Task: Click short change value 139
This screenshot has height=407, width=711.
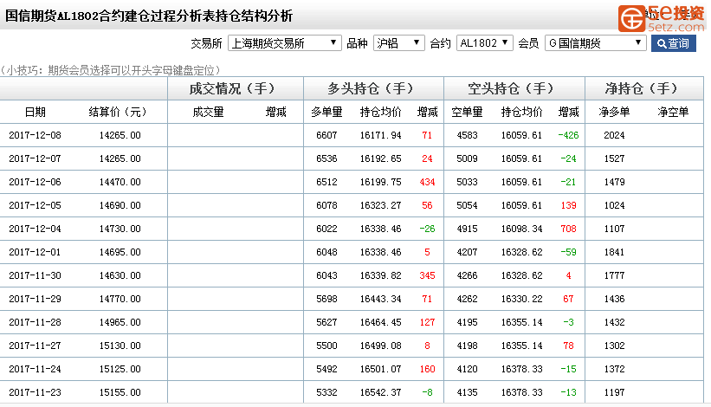Action: pos(568,205)
